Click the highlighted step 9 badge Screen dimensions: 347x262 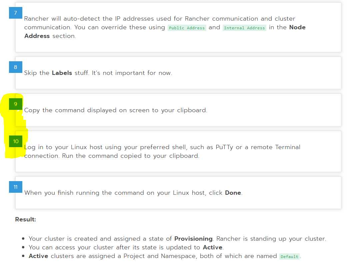(15, 104)
